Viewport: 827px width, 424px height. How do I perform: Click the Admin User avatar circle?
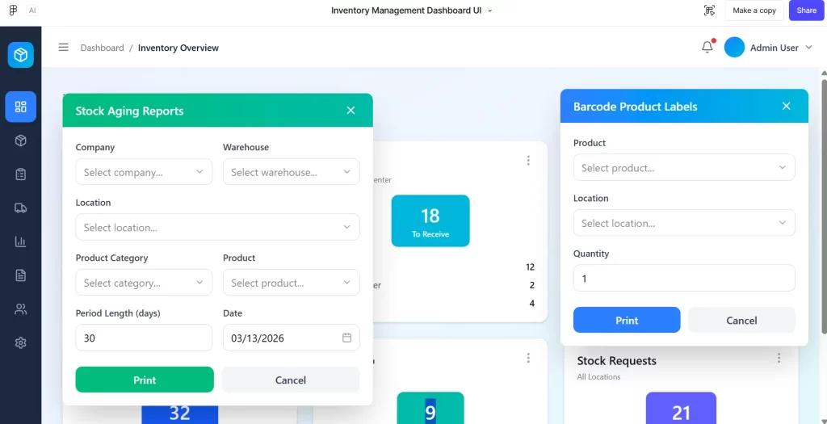734,48
